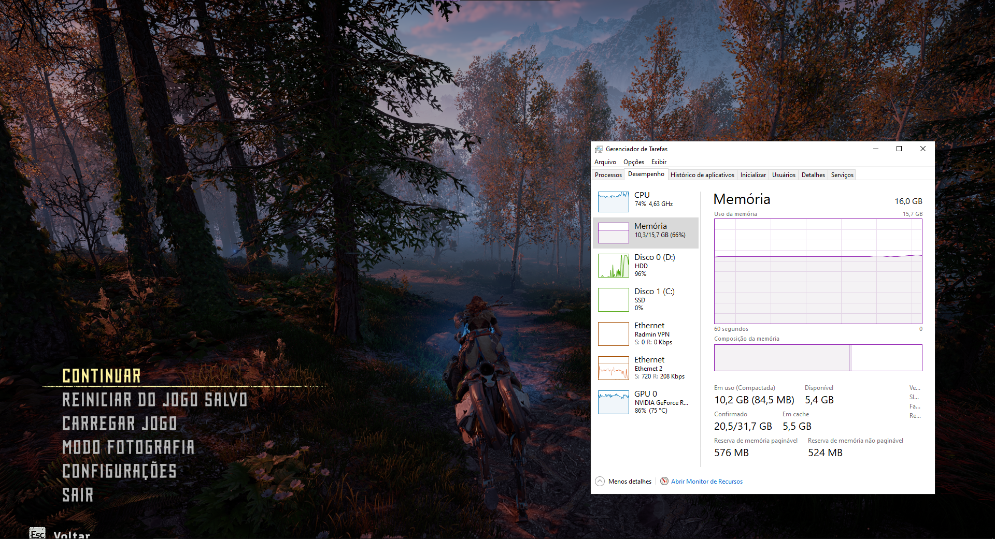Open Abrir Monitor de Recursos link
This screenshot has height=539, width=995.
(x=707, y=482)
